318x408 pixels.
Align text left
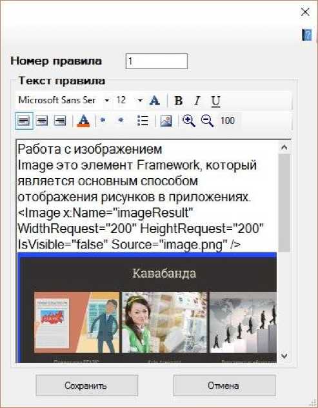click(24, 121)
